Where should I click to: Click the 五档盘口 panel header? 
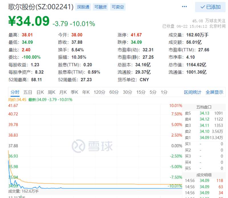click(x=204, y=107)
